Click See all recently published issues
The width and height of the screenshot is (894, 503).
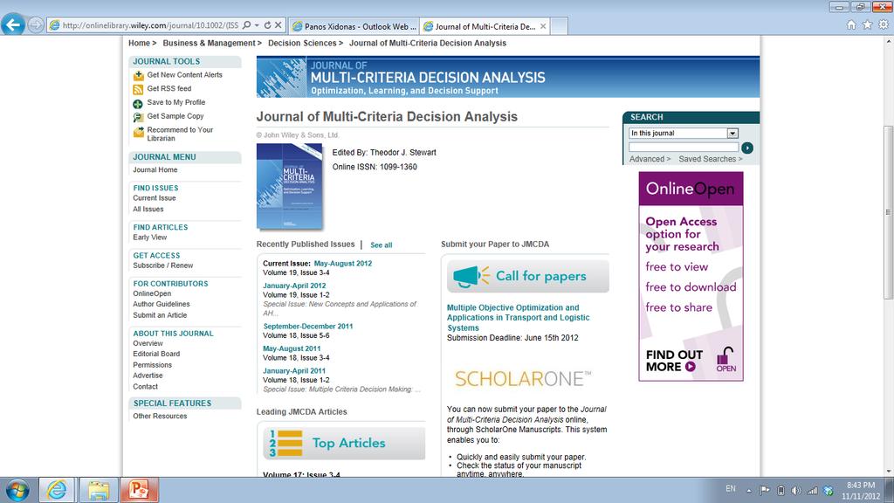381,245
